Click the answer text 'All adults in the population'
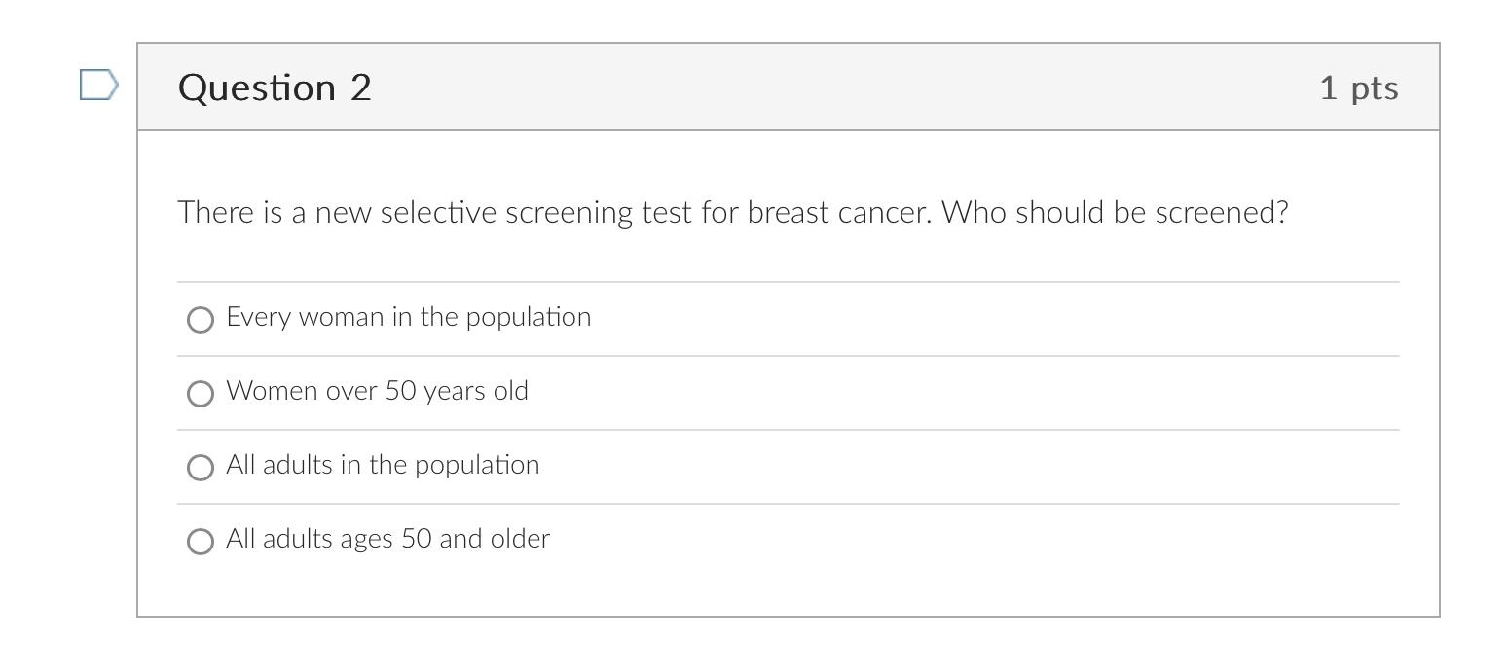The image size is (1508, 672). point(383,465)
